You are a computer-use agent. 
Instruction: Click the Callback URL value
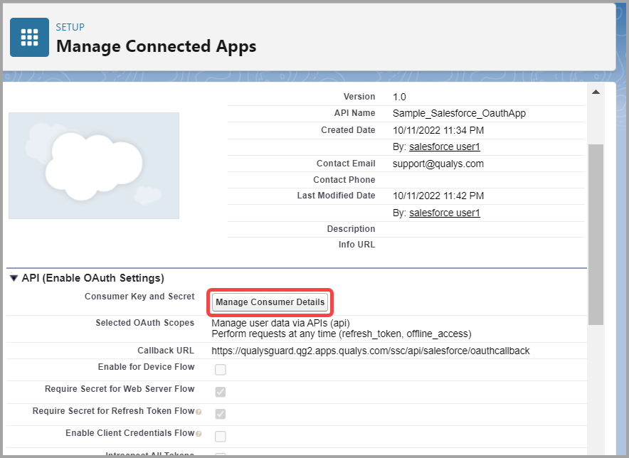(371, 351)
